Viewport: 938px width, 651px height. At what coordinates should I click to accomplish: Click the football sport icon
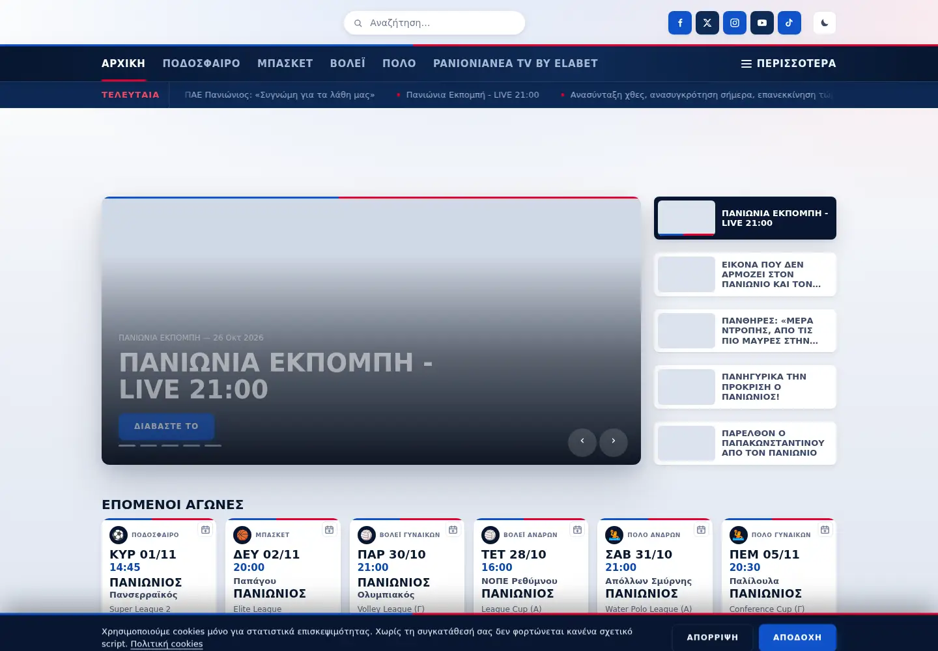pyautogui.click(x=119, y=535)
